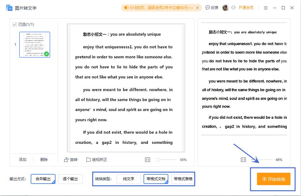Select the 纯文字 conversion type
The width and height of the screenshot is (301, 196).
click(x=128, y=179)
